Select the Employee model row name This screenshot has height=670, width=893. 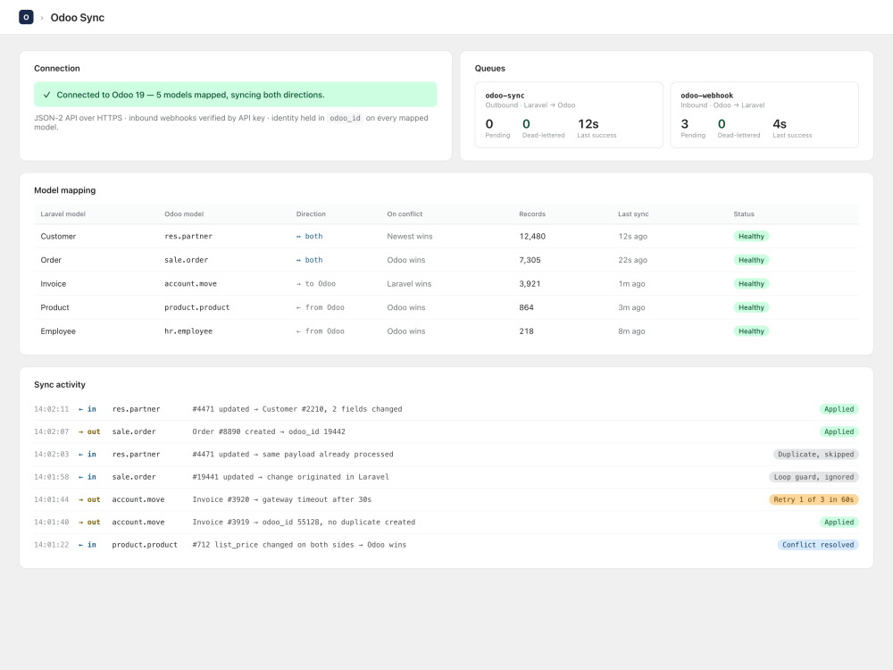coord(58,331)
